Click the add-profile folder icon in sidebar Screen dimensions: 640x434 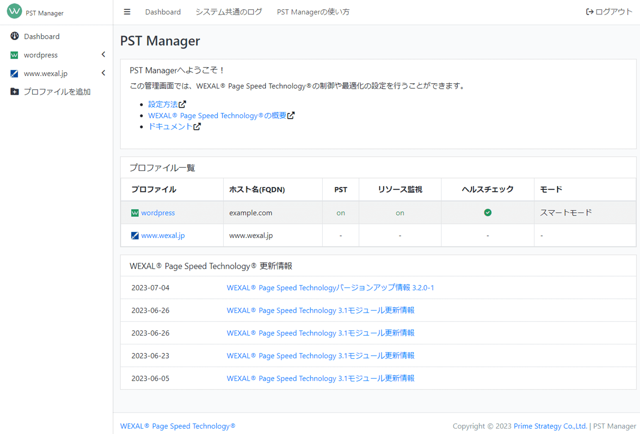[15, 92]
